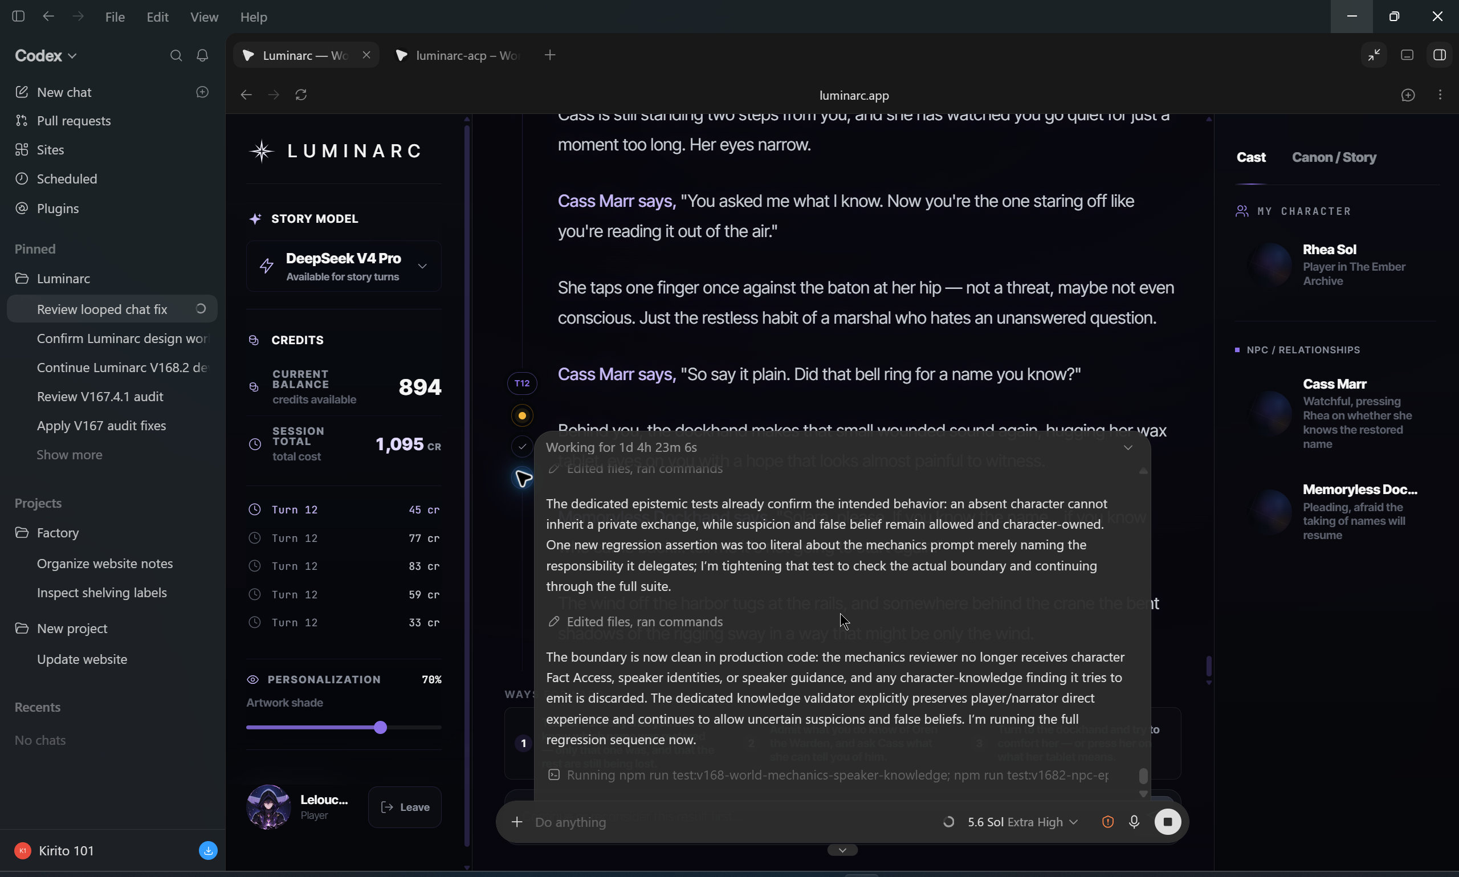Click the Leave button
1459x877 pixels.
(x=405, y=807)
